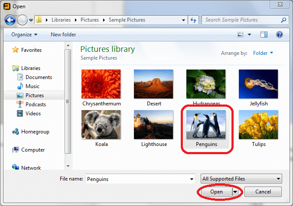Select the Lighthouse thumbnail
This screenshot has width=293, height=206.
(153, 125)
